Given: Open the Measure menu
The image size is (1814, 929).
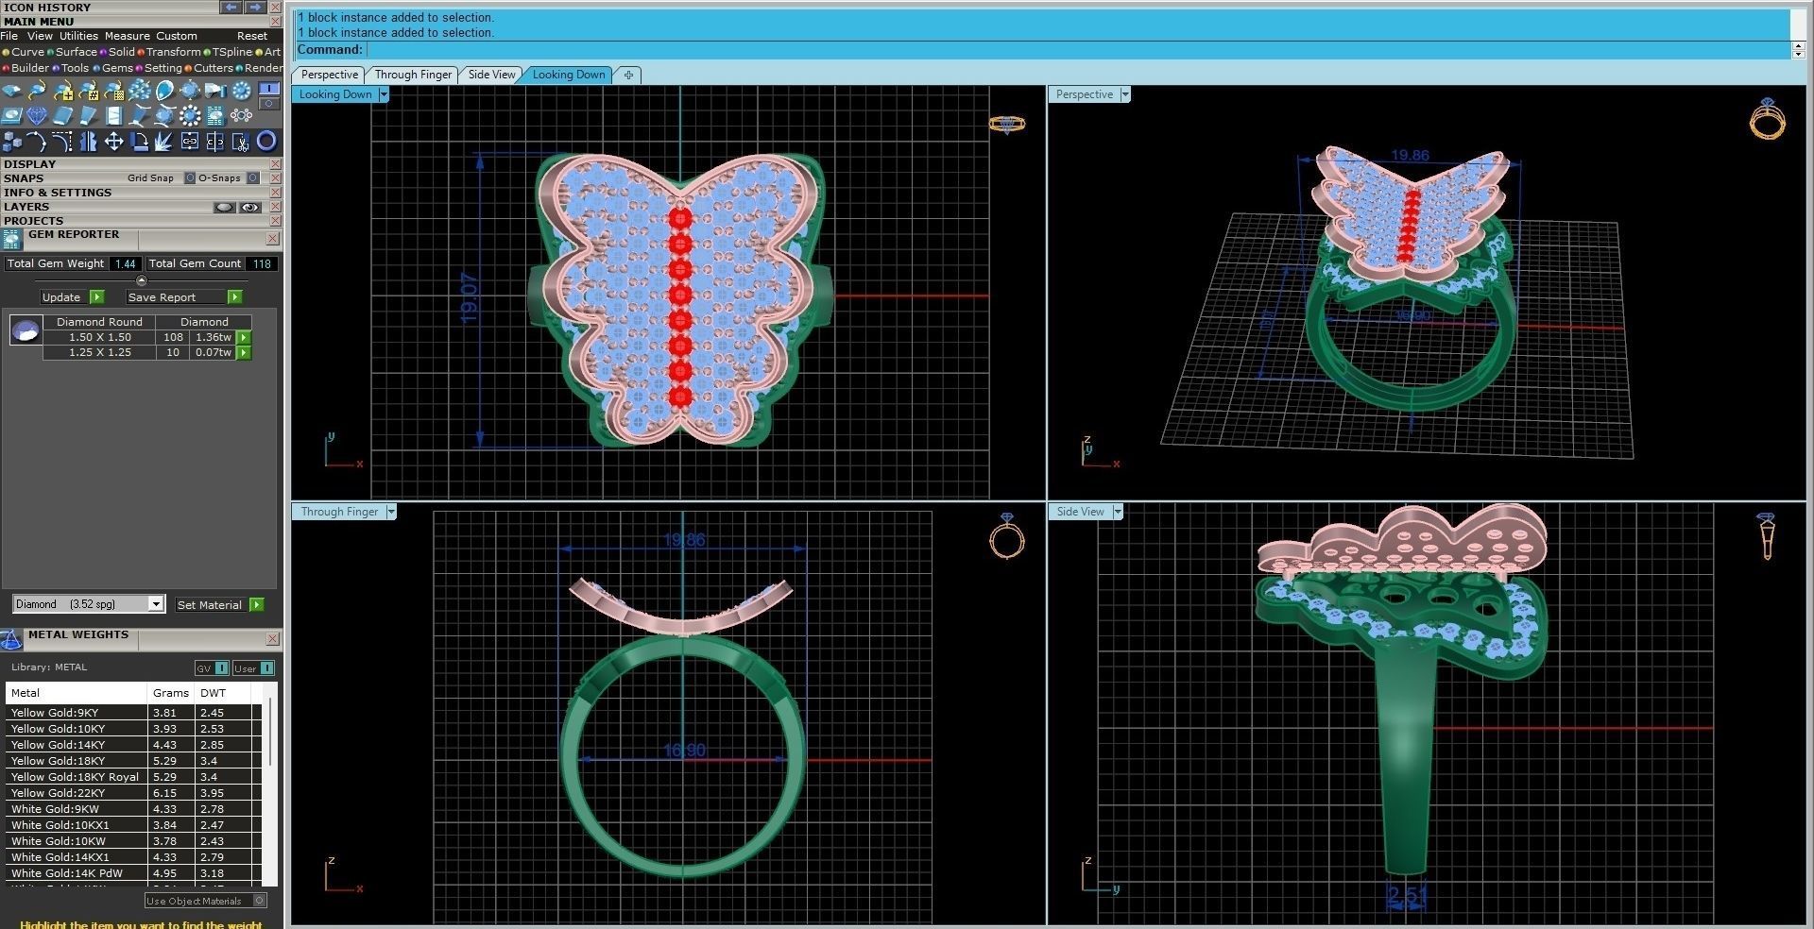Looking at the screenshot, I should pyautogui.click(x=127, y=36).
